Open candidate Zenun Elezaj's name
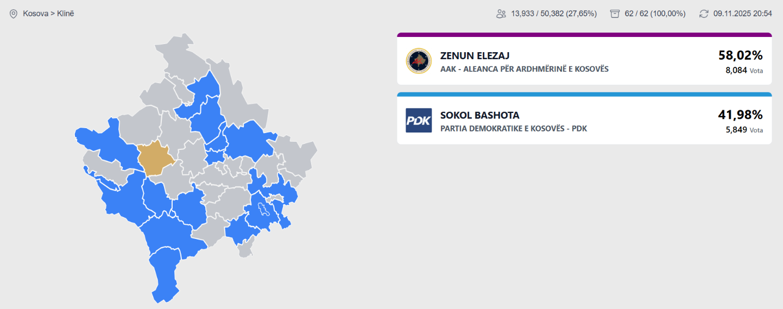 [x=475, y=55]
